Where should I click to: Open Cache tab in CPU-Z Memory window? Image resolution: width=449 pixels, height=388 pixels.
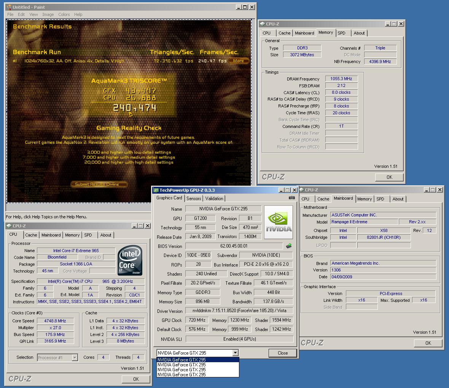[285, 33]
